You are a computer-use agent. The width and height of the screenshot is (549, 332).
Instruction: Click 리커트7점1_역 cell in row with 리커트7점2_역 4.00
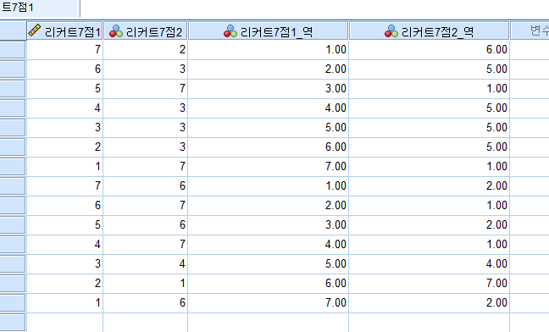tap(269, 263)
